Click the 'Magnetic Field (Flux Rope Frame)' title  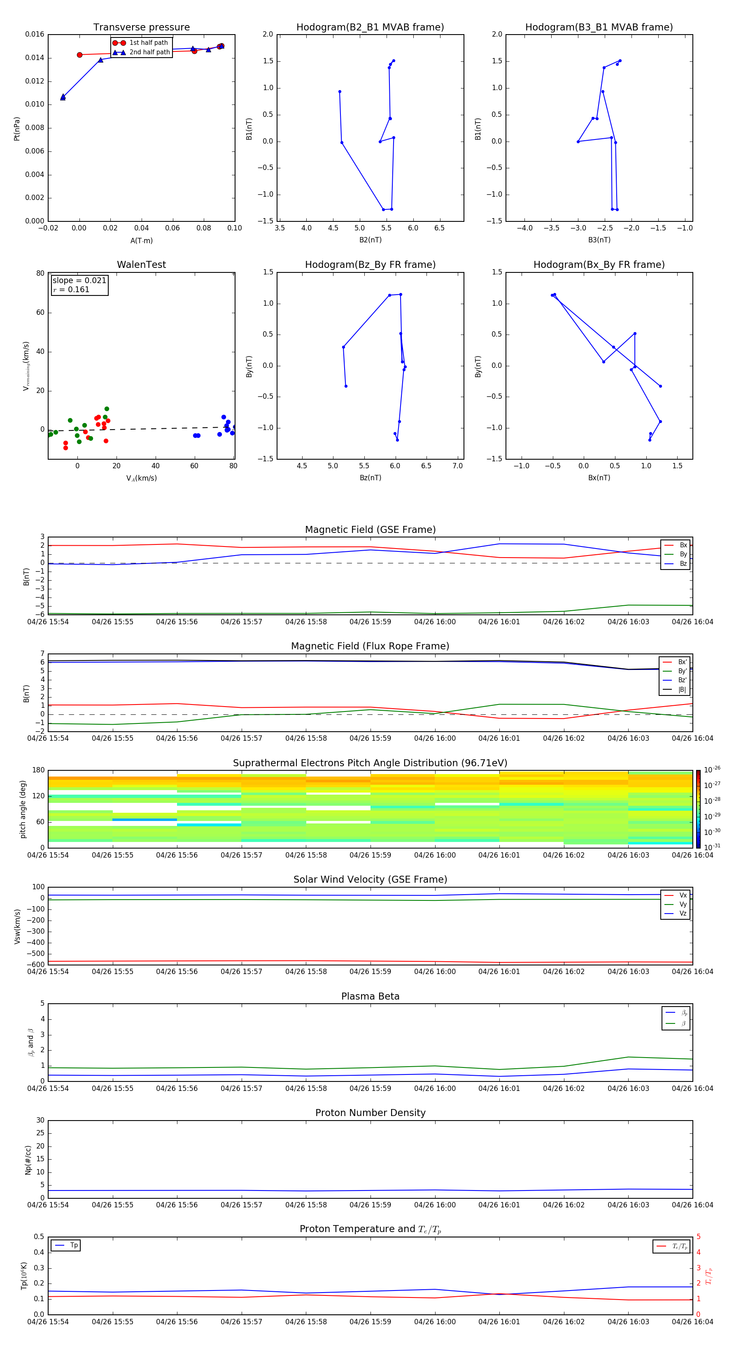tap(370, 646)
